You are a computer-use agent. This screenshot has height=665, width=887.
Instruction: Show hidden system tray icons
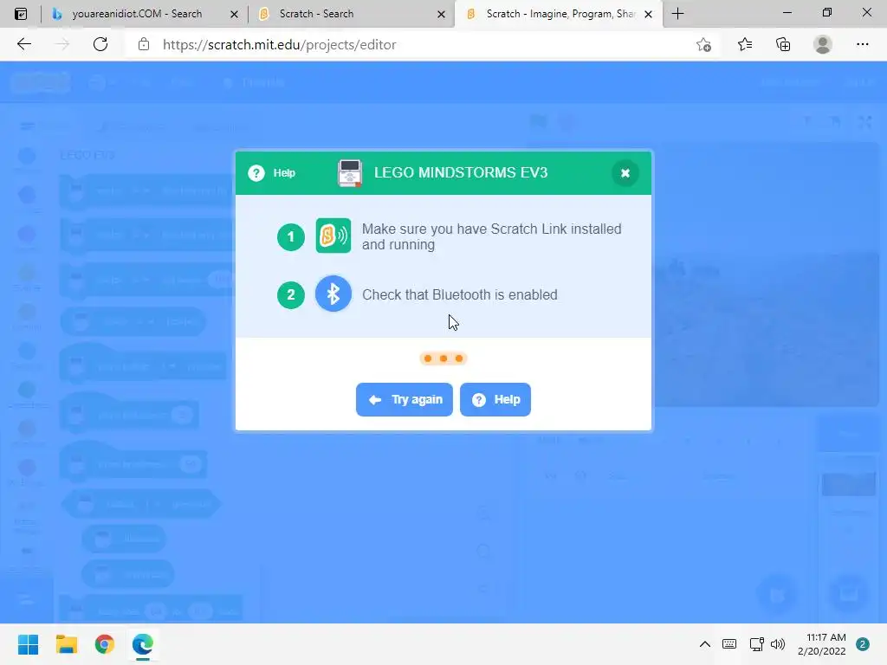705,644
